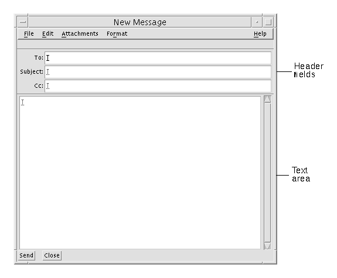The width and height of the screenshot is (337, 278).
Task: Open the File menu
Action: [x=29, y=34]
